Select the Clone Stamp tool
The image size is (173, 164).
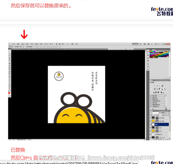10,67
